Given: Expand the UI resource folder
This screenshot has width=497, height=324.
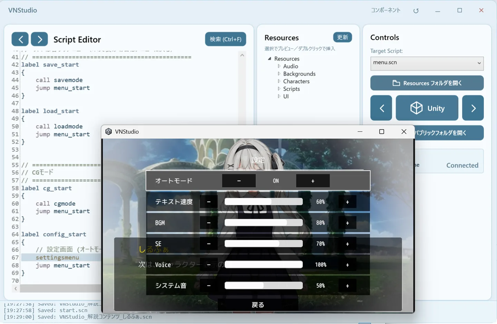Looking at the screenshot, I should pyautogui.click(x=279, y=97).
